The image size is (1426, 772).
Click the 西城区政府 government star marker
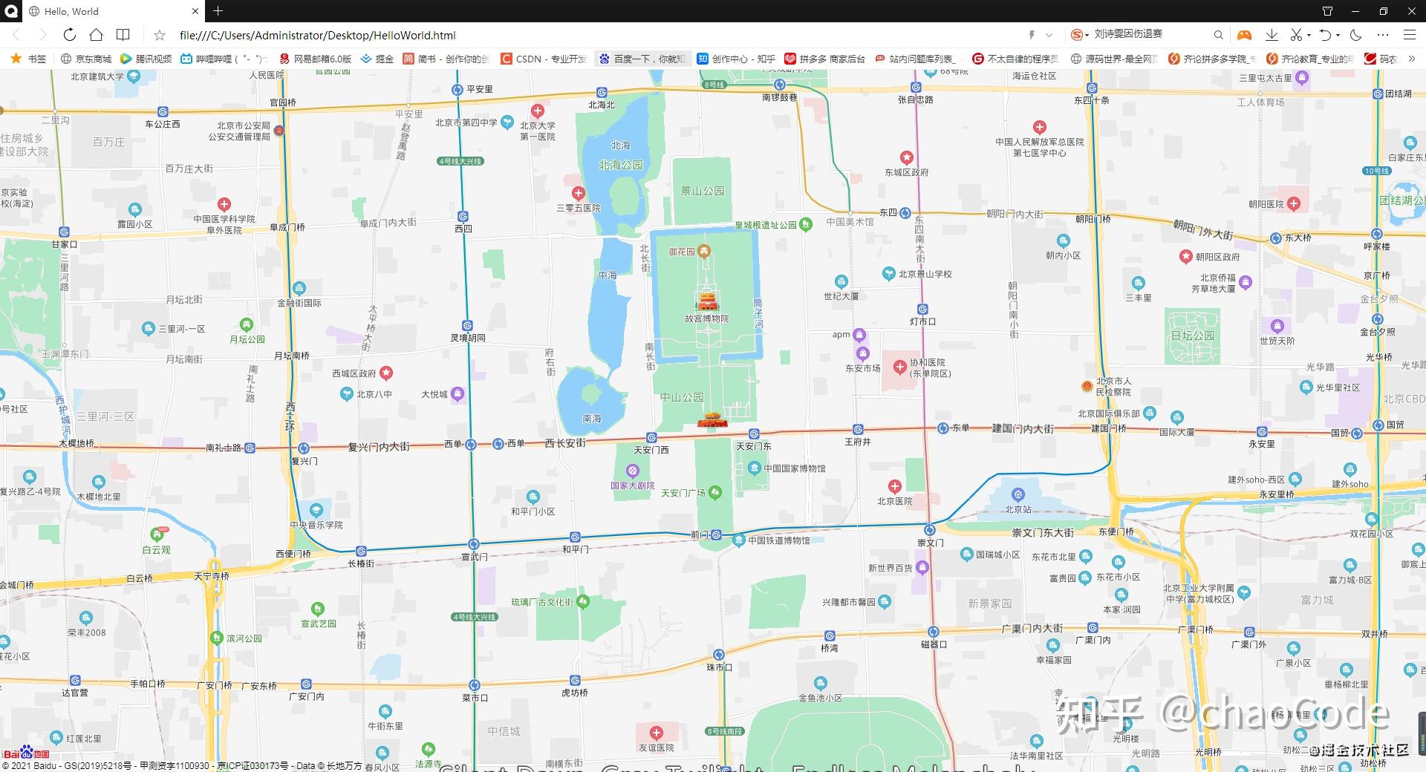pyautogui.click(x=386, y=373)
